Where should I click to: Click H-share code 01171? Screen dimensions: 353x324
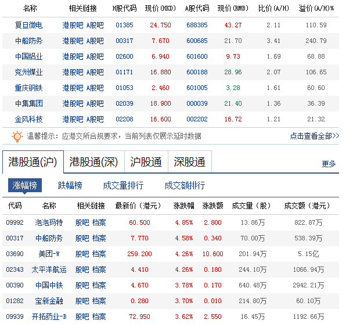click(x=124, y=73)
